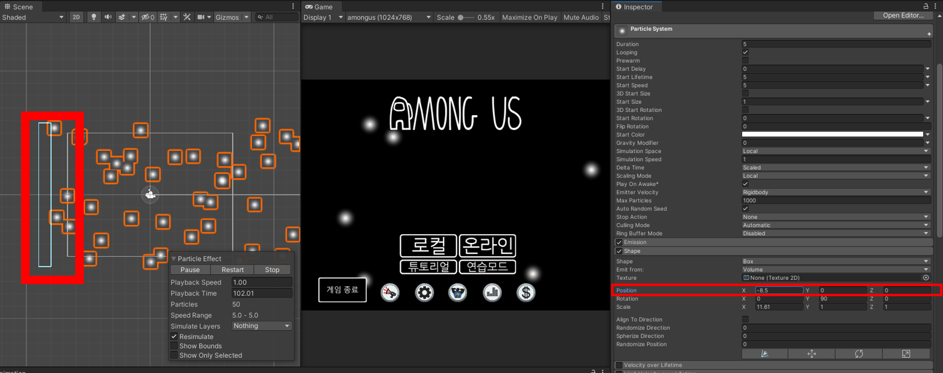Enable Show Bounds checkbox
943x373 pixels.
coord(174,346)
